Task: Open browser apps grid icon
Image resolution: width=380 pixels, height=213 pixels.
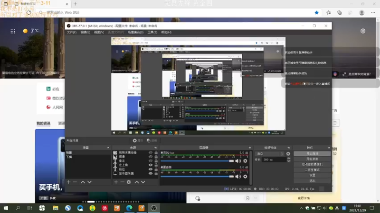Action: [x=13, y=31]
